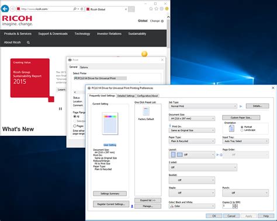
Task: Expand the Paper Type dropdown
Action: (x=192, y=141)
